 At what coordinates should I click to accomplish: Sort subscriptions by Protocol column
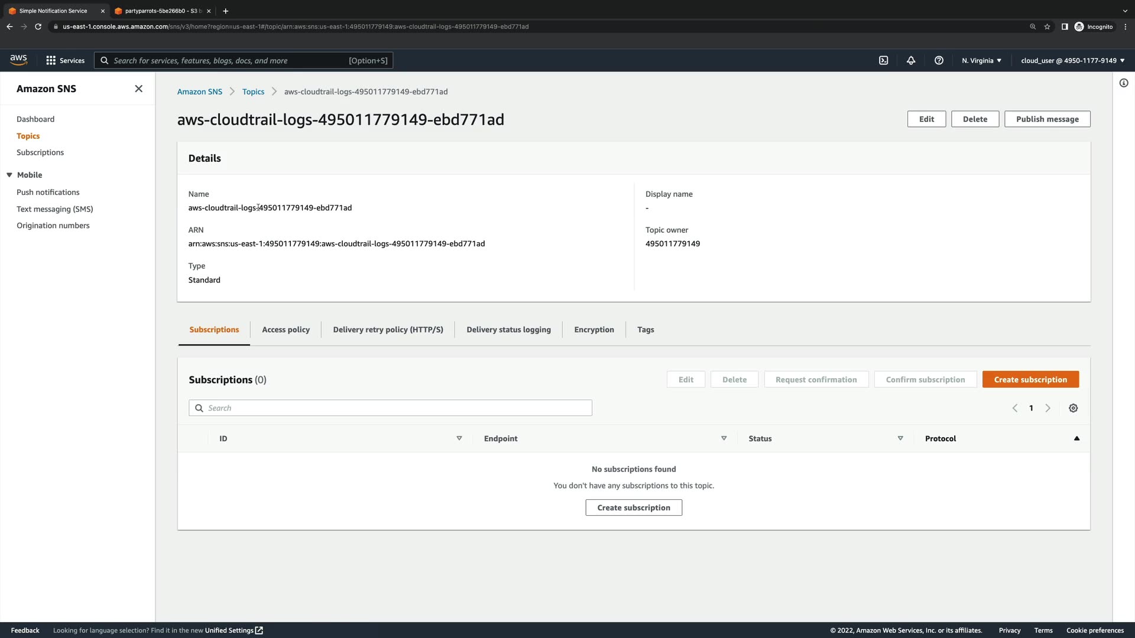(1076, 438)
